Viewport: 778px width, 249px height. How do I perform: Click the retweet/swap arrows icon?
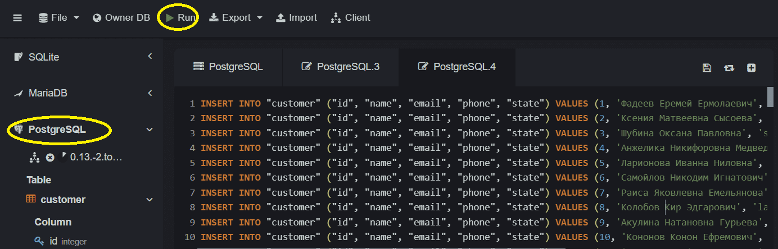click(729, 68)
